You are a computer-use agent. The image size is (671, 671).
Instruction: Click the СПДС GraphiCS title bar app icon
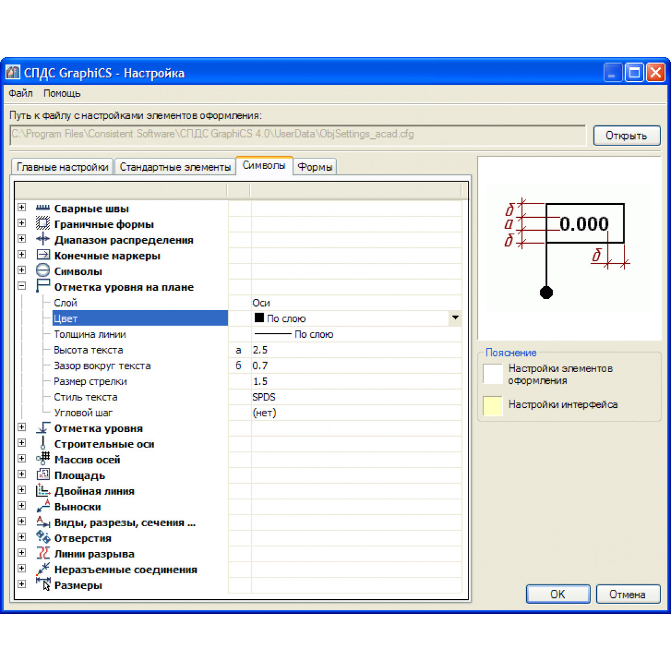coord(13,72)
